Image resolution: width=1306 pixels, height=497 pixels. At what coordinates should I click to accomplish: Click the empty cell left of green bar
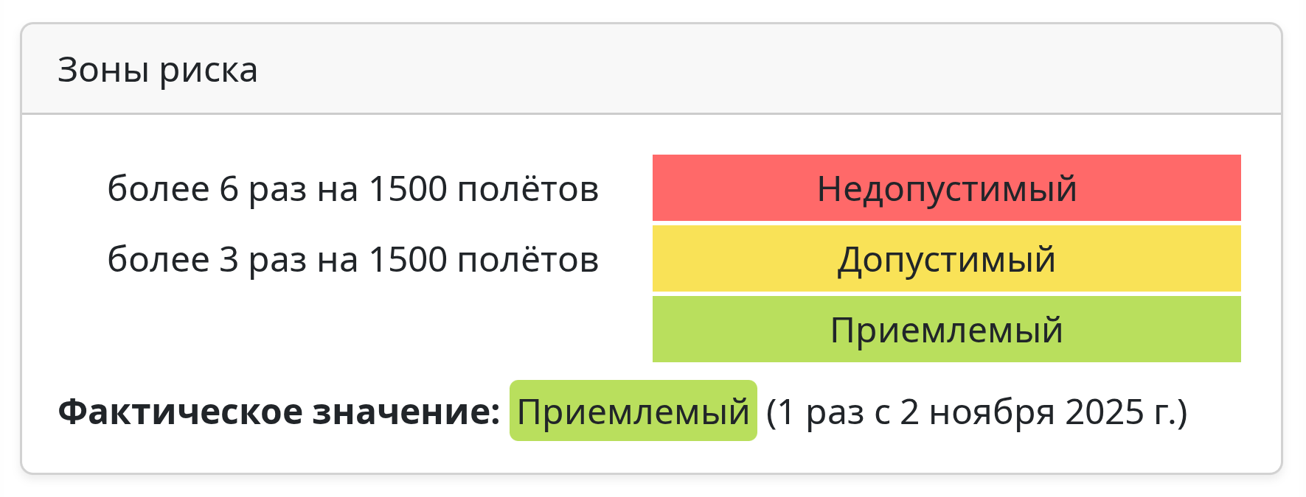tap(352, 329)
